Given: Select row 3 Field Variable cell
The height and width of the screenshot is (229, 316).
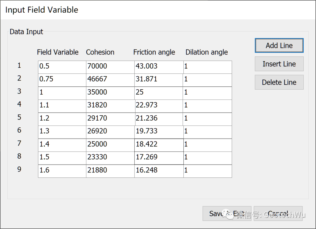Looking at the screenshot, I should click(x=62, y=93).
